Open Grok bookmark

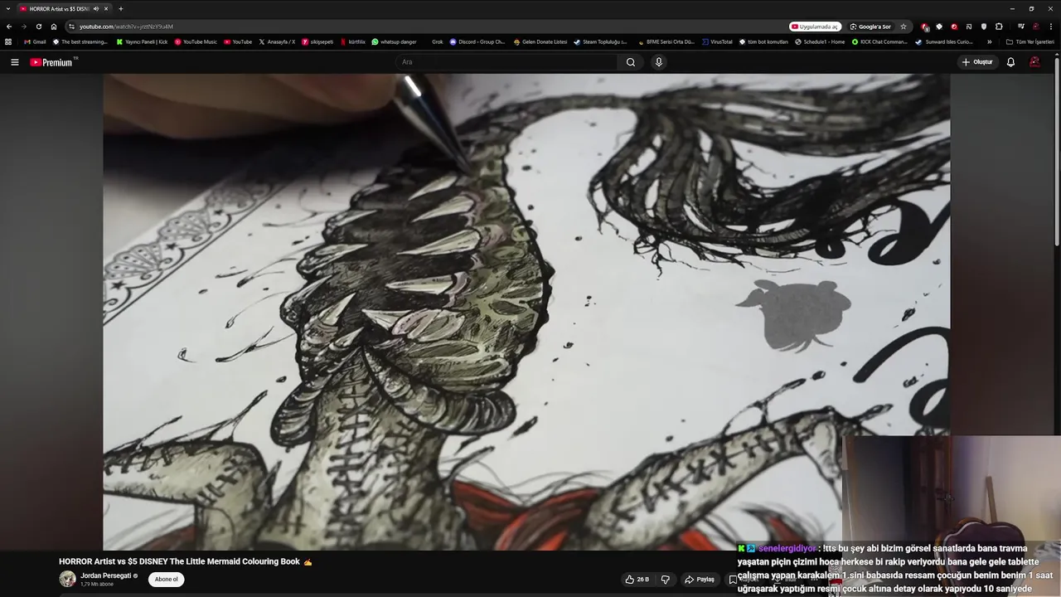[x=438, y=41]
